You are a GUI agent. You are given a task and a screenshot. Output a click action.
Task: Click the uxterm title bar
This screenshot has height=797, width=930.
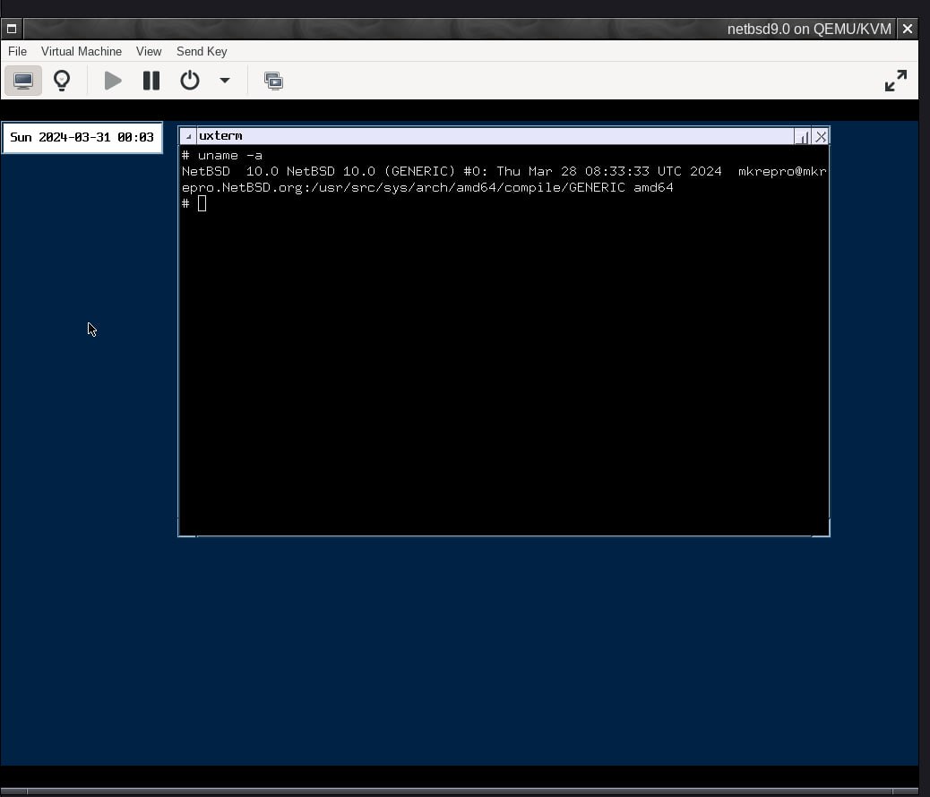pyautogui.click(x=495, y=136)
